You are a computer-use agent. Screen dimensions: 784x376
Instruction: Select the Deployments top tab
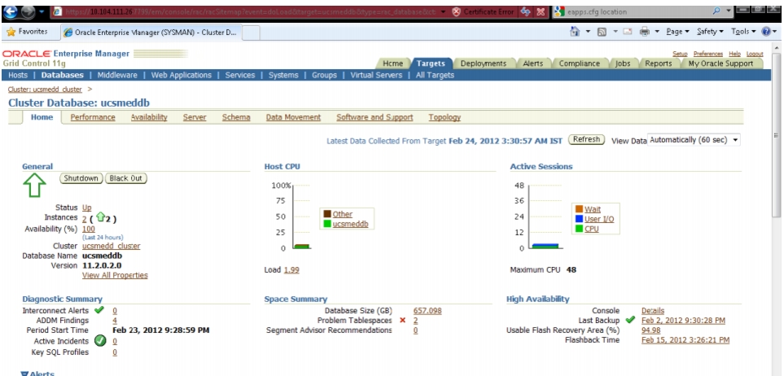coord(484,63)
